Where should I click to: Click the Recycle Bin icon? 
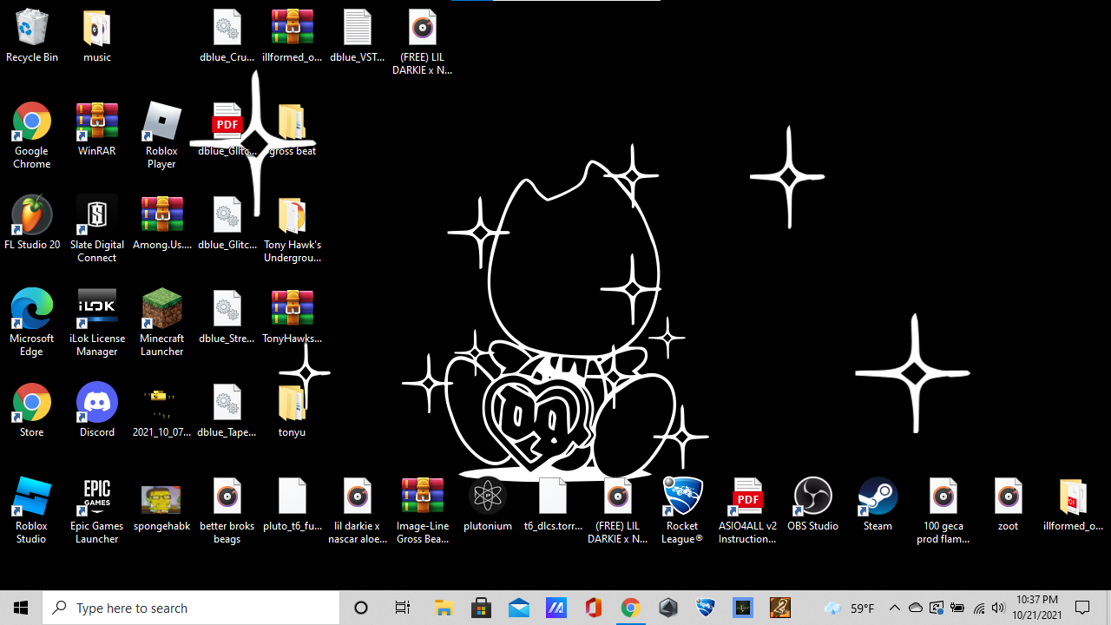pyautogui.click(x=32, y=28)
